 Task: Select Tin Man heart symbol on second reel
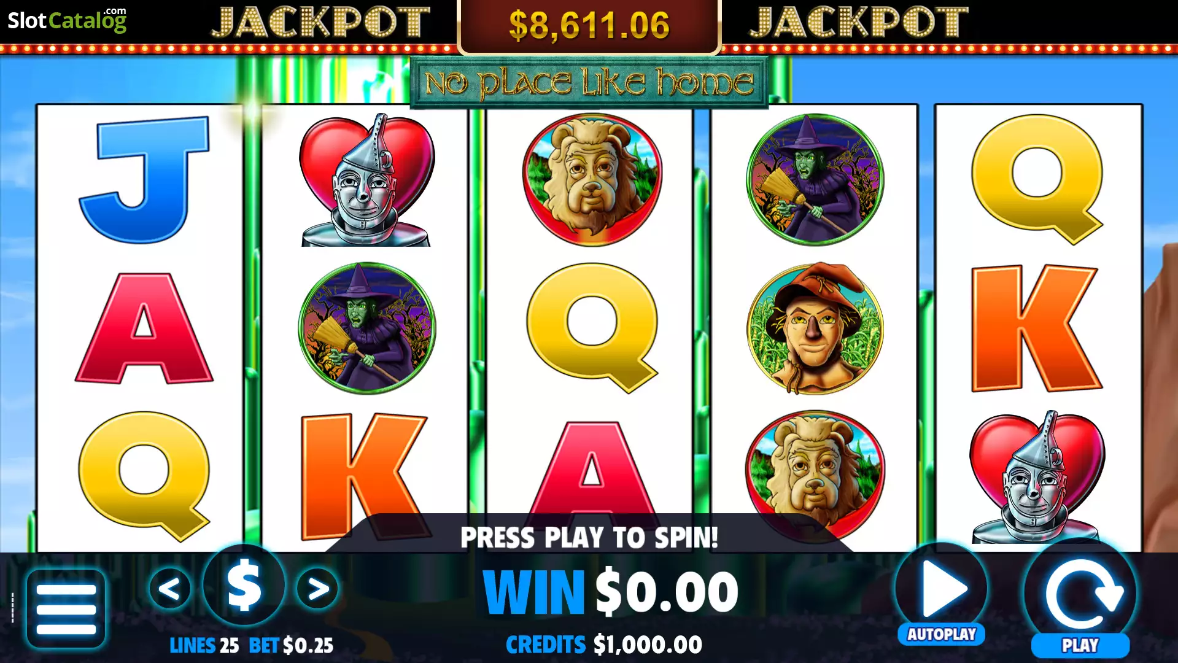[x=366, y=180]
